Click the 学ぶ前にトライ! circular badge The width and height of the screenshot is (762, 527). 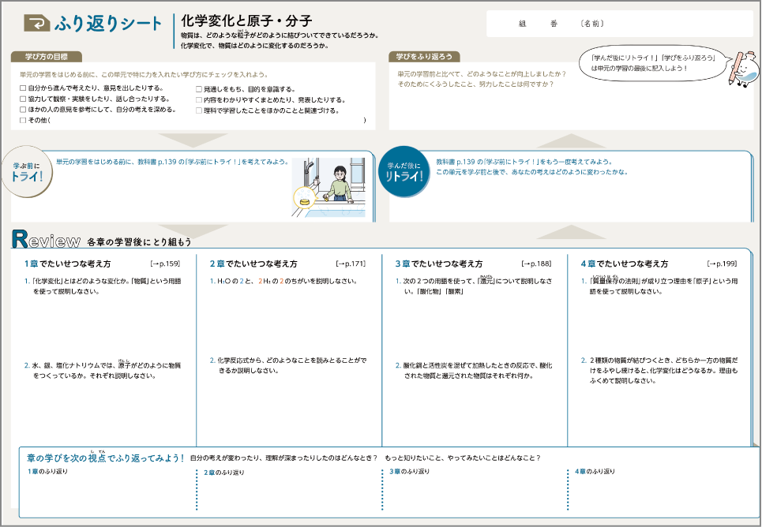(x=27, y=172)
